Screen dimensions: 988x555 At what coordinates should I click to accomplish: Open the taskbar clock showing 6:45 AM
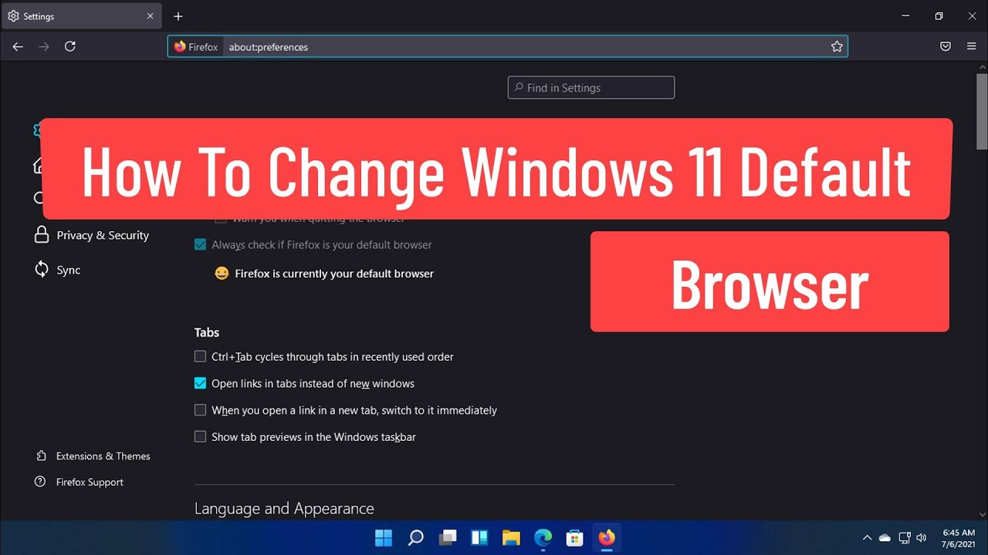click(959, 538)
